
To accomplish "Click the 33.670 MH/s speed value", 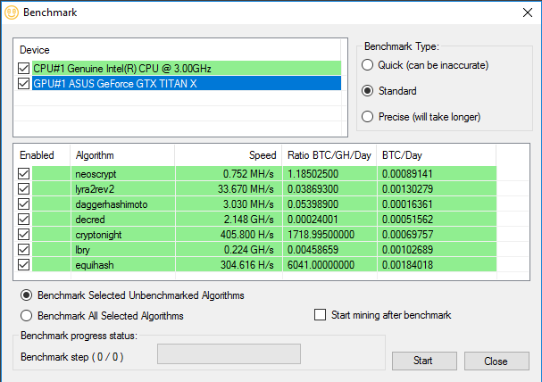I will (246, 189).
